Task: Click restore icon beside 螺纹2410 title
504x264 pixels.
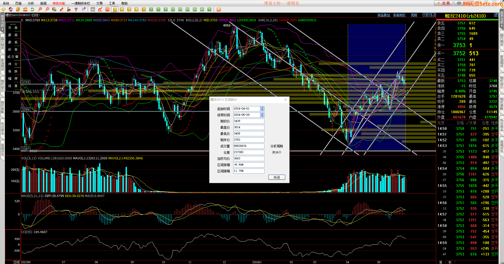Action: 496,15
